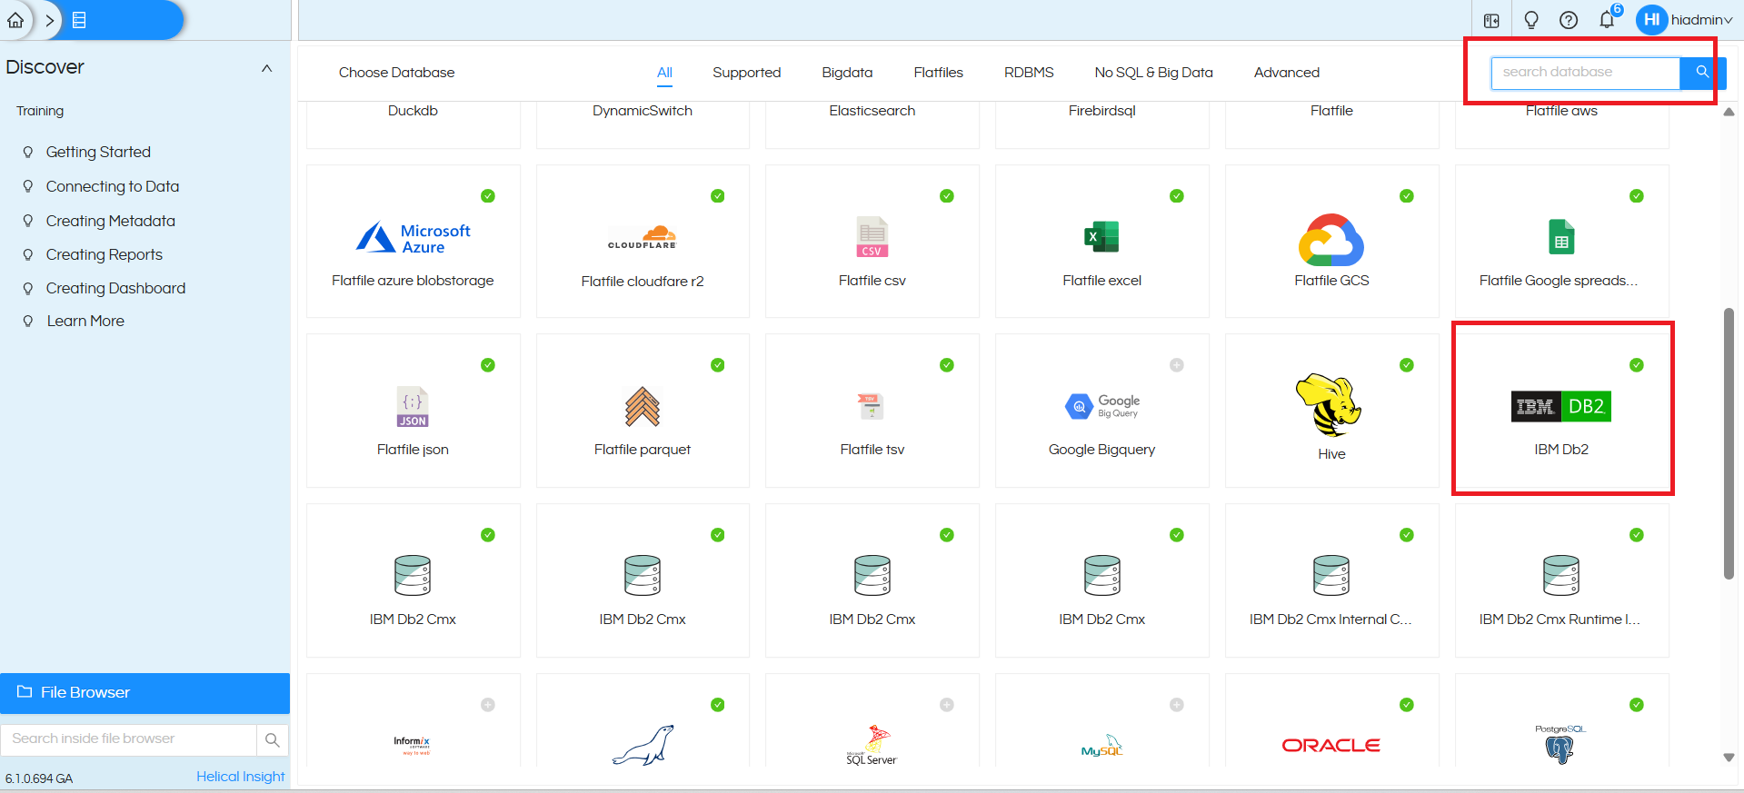
Task: Select the Hive bee icon
Action: coord(1330,405)
